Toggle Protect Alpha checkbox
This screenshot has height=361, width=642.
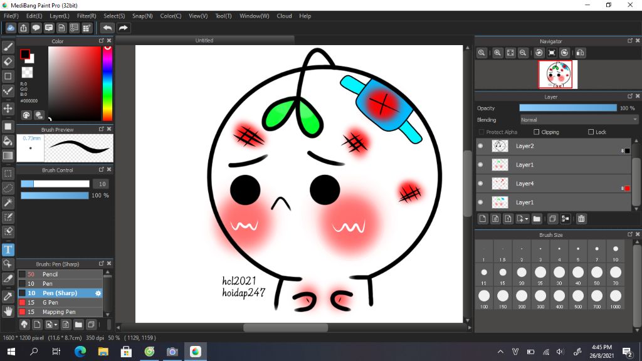(481, 132)
